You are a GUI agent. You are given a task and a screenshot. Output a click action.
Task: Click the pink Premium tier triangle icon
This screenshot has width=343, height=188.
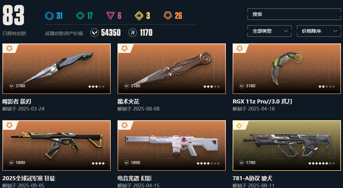(110, 15)
